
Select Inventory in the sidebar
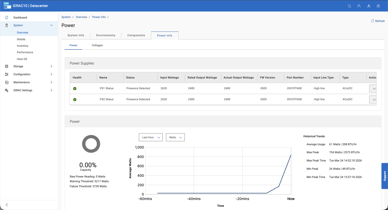[23, 46]
